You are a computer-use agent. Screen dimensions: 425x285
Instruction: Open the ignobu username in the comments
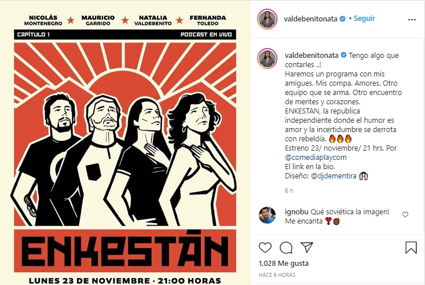coord(296,212)
